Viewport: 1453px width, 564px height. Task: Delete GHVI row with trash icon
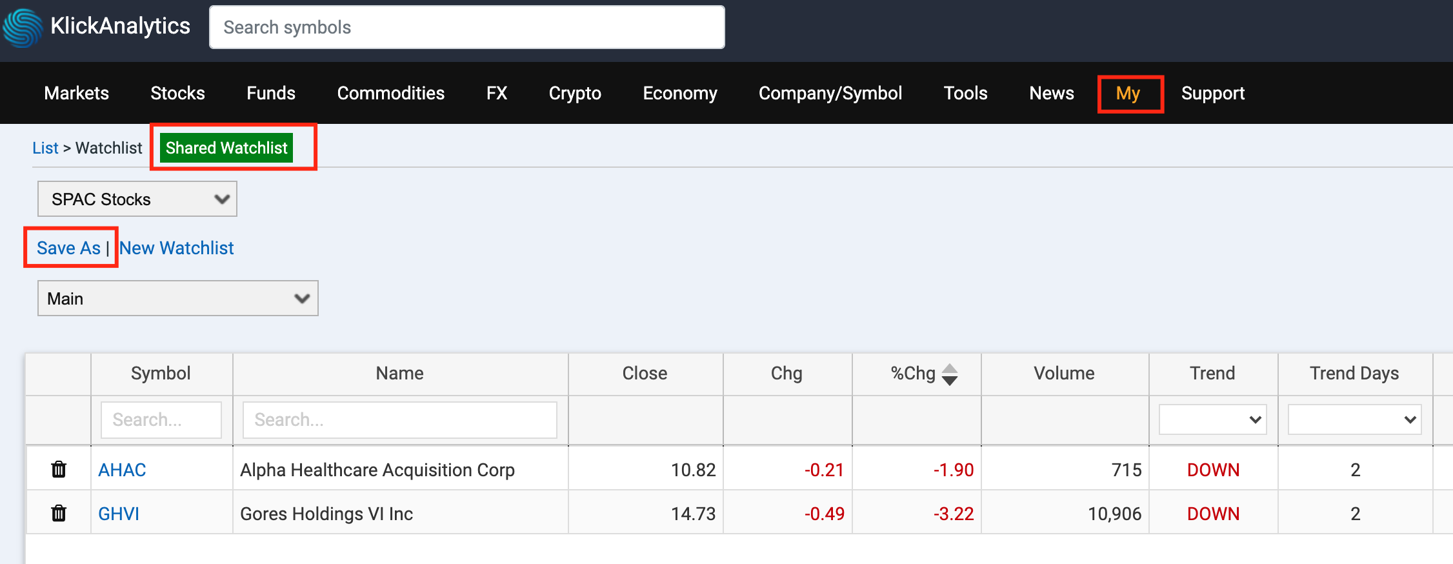(59, 513)
